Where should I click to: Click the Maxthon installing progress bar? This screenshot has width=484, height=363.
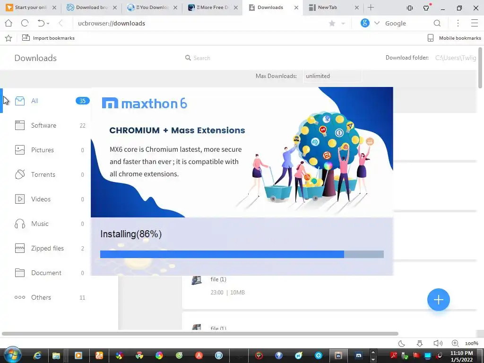pos(242,254)
